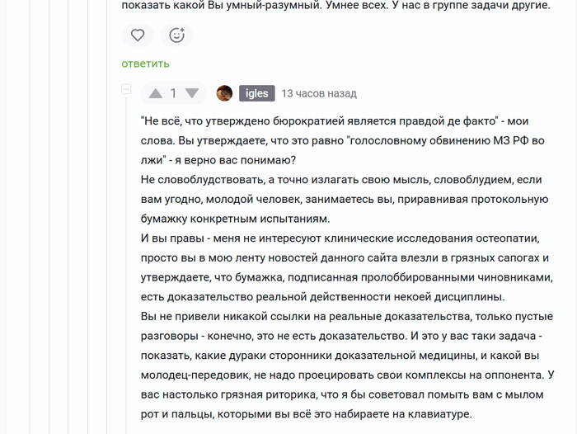This screenshot has width=577, height=434.
Task: Click the "ответить" reply link
Action: click(x=145, y=64)
